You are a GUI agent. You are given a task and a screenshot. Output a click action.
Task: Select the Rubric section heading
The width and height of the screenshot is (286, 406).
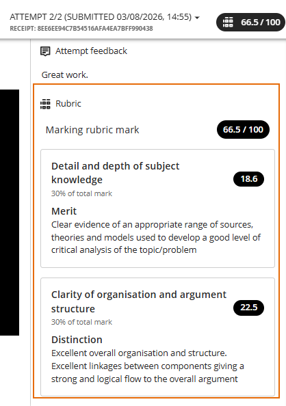point(68,104)
